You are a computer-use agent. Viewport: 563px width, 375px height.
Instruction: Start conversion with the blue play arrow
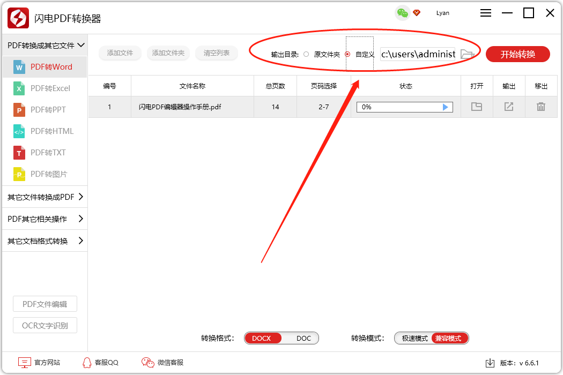click(x=445, y=107)
